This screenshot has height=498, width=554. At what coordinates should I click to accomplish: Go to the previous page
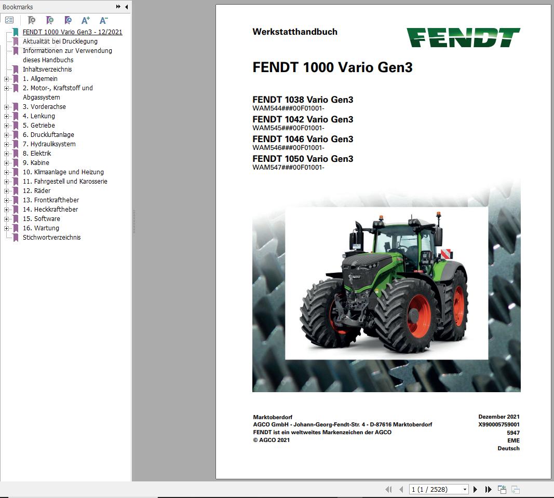point(401,489)
